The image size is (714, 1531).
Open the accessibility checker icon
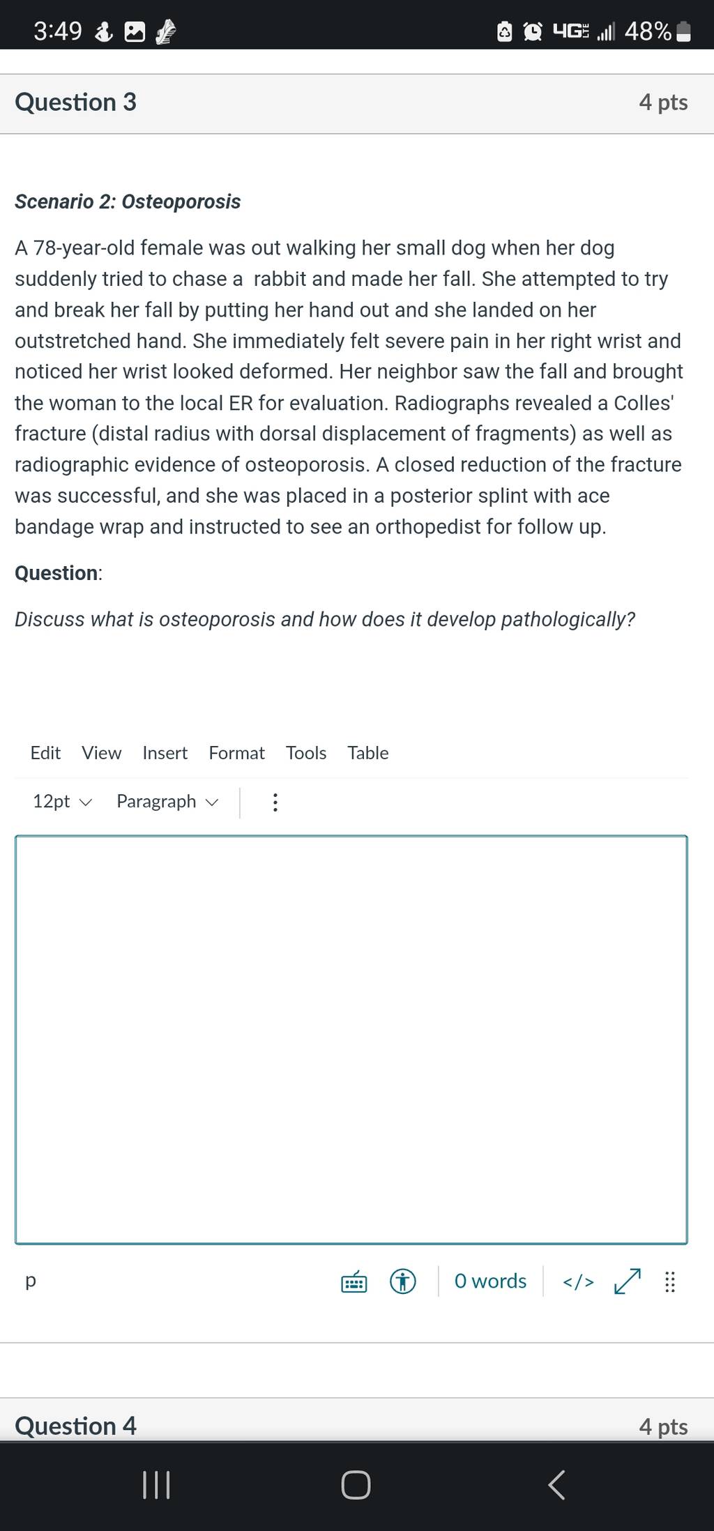[x=402, y=1281]
